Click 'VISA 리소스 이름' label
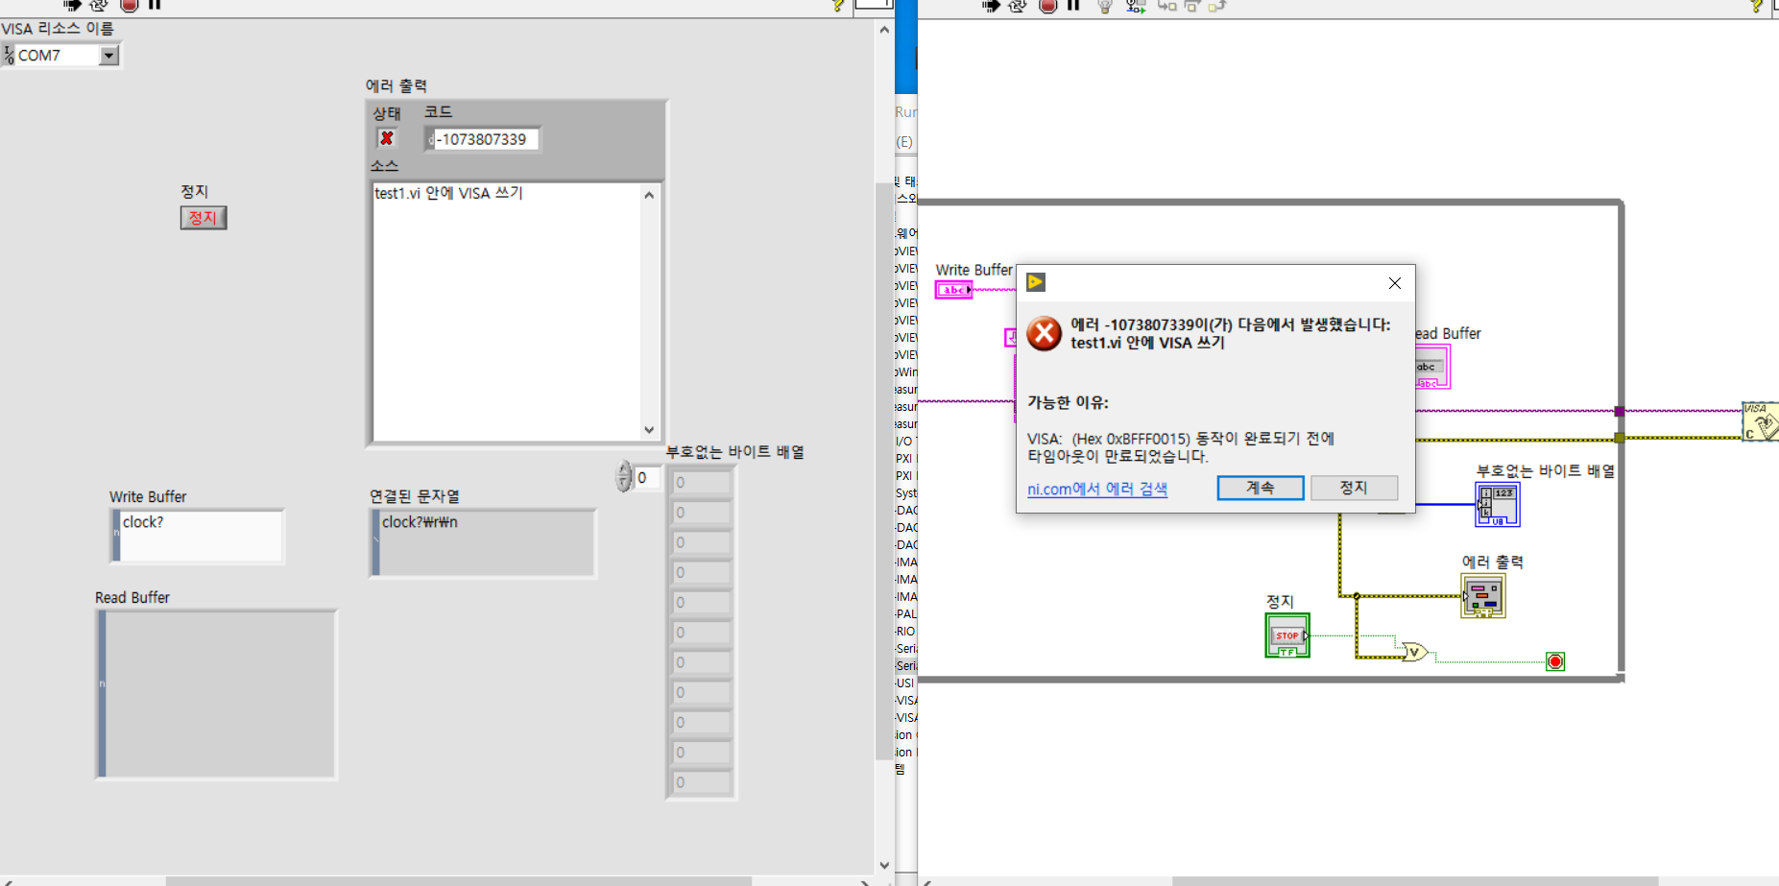The height and width of the screenshot is (886, 1779). 58,29
